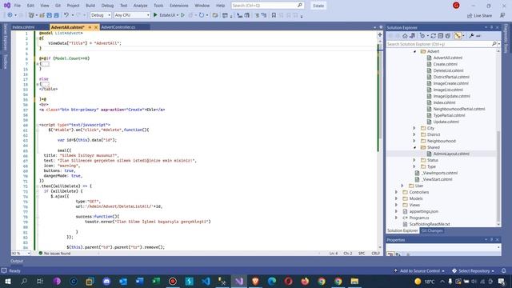Image resolution: width=512 pixels, height=288 pixels.
Task: Toggle pin on AdvertAll.cshtml tab
Action: click(x=90, y=27)
